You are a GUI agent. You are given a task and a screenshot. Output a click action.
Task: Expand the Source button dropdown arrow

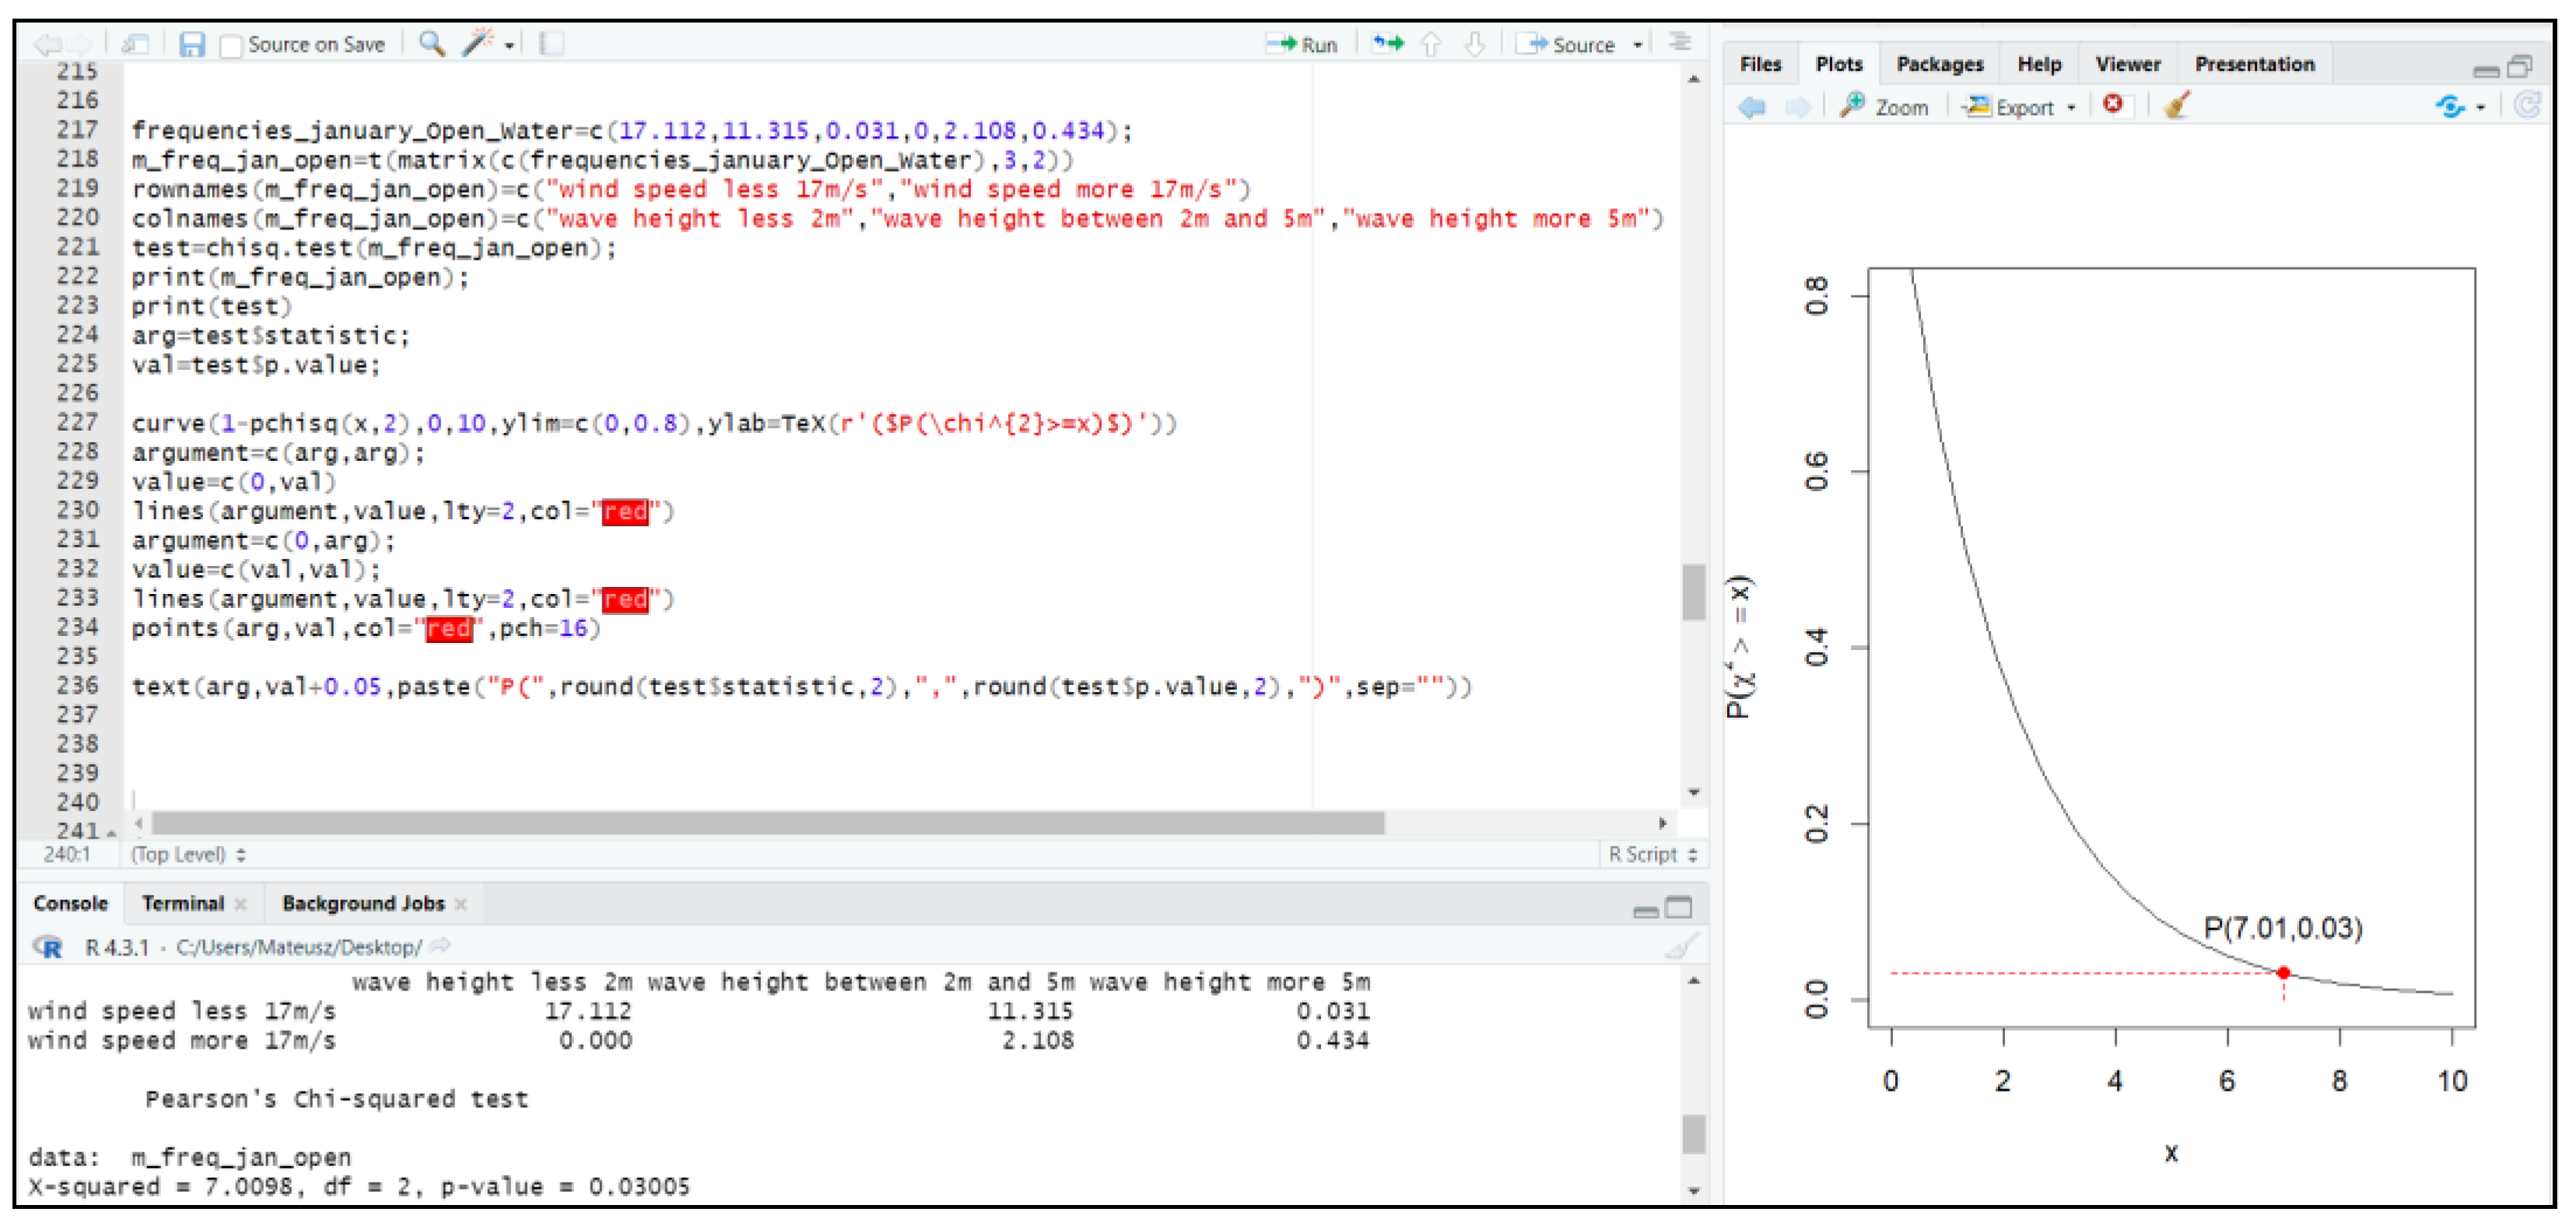pyautogui.click(x=1637, y=45)
